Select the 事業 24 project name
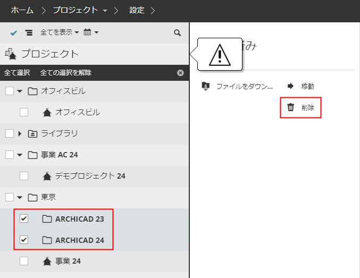The image size is (360, 278). (x=68, y=261)
